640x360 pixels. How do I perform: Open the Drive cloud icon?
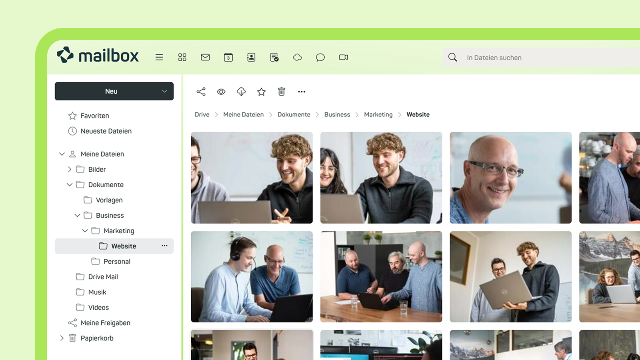pos(297,57)
